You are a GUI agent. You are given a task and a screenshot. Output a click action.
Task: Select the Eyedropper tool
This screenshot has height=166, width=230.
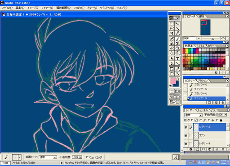(177, 69)
